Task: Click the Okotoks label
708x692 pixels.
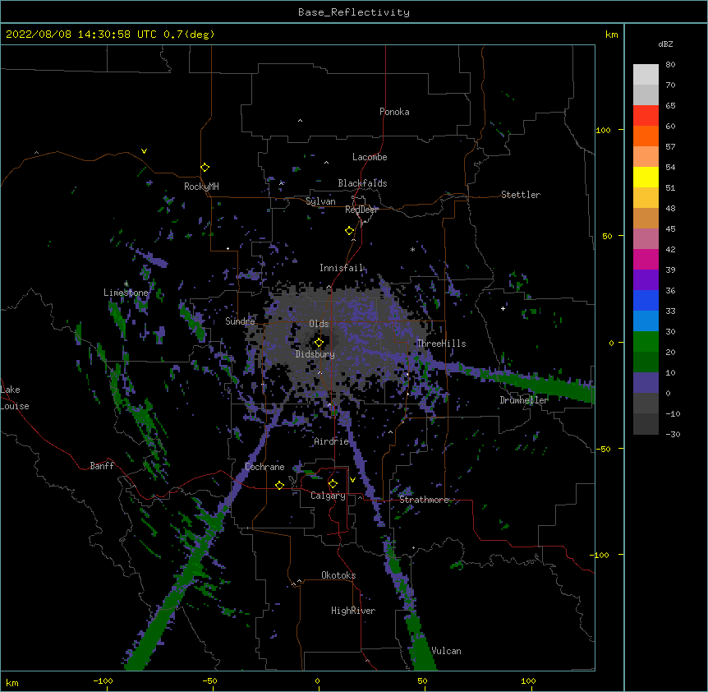Action: 338,575
